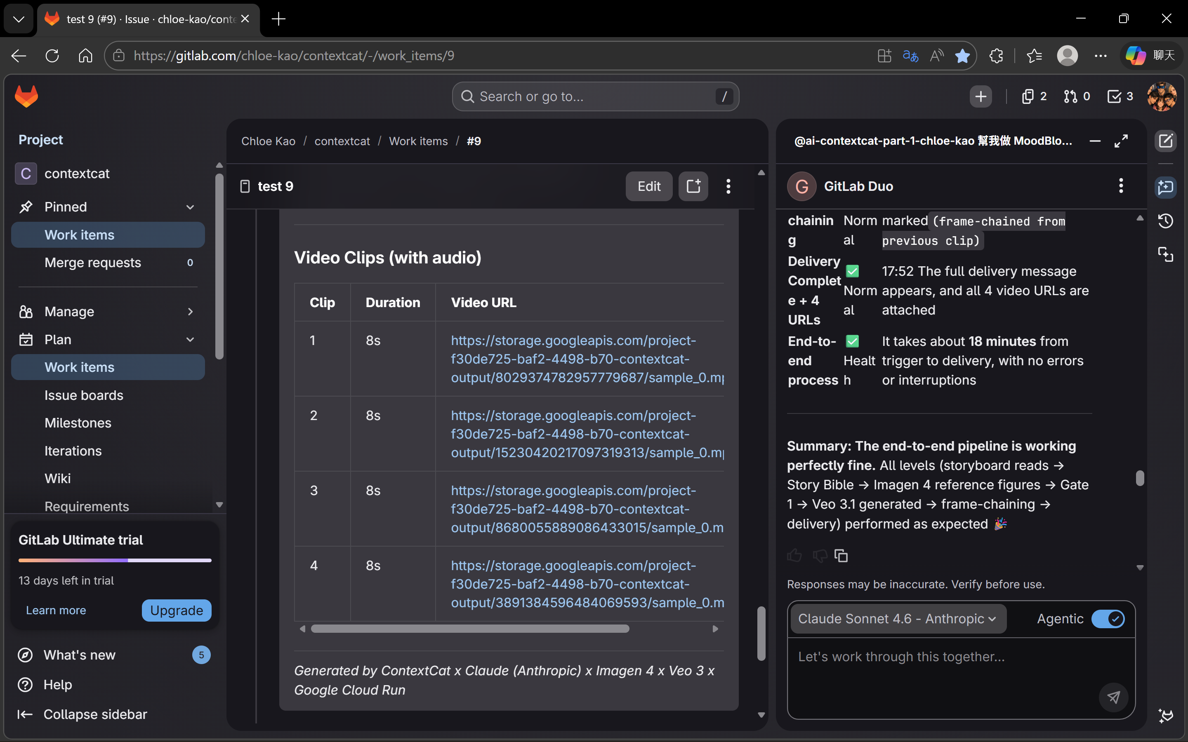The image size is (1188, 742).
Task: Click the GitLab fox logo
Action: pos(26,96)
